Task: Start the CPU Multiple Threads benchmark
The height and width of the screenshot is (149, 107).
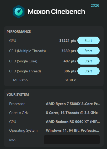Action: [x=88, y=51]
